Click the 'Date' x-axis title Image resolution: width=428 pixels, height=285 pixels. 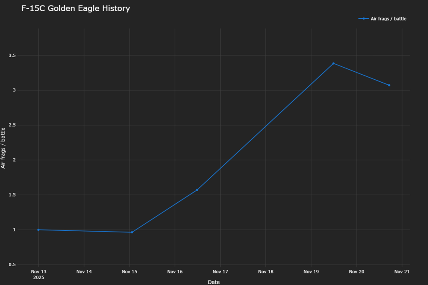point(214,282)
